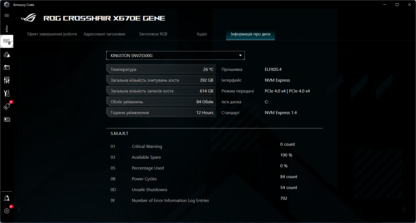Select the Device keyboard-and-mouse sidebar icon
The height and width of the screenshot is (223, 416).
[x=7, y=41]
